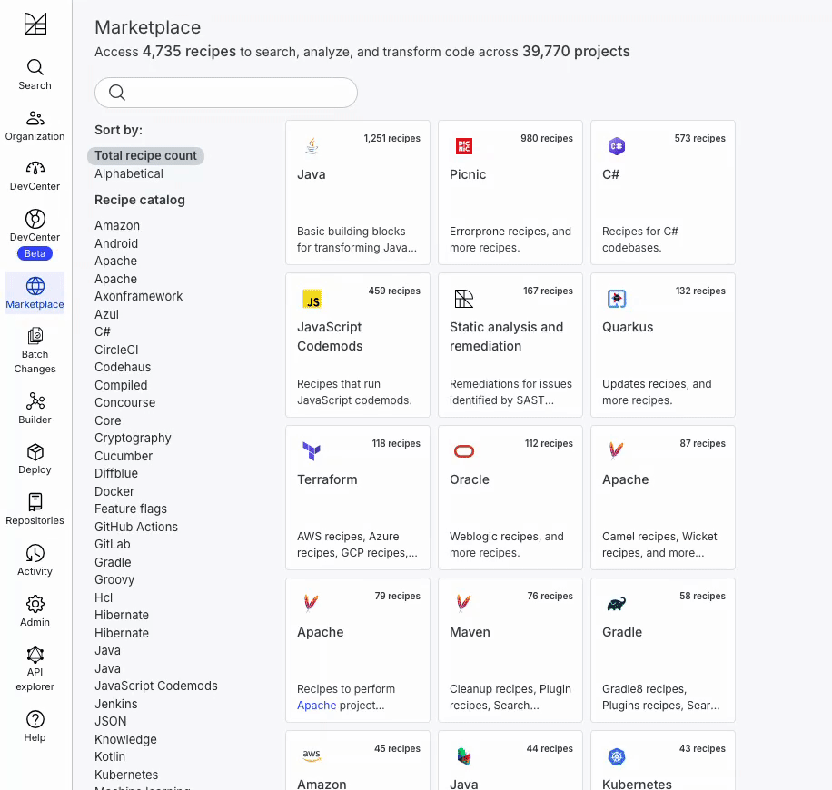Focus the marketplace search field
This screenshot has height=790, width=832.
(x=226, y=93)
